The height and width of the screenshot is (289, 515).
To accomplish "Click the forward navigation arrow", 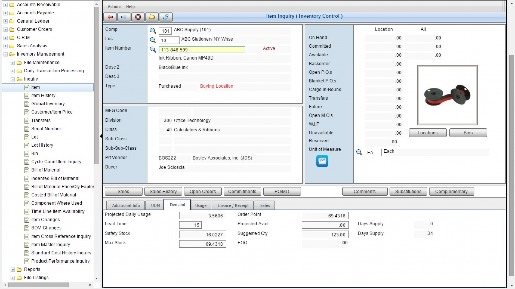I will coord(124,17).
